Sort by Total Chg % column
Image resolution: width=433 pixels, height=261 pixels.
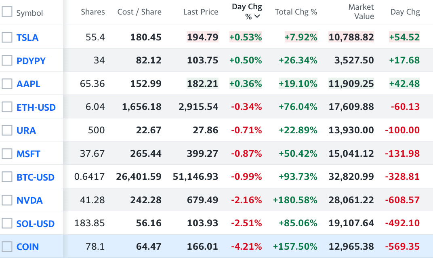pos(296,12)
